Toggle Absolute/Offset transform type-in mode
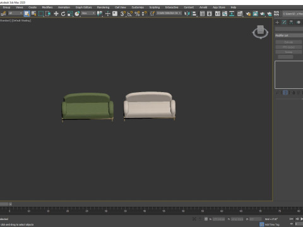This screenshot has width=303, height=227. [x=206, y=219]
